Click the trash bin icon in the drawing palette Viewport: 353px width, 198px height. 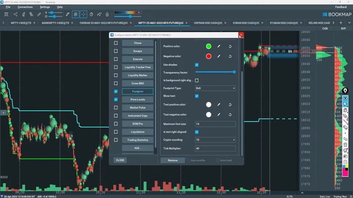tap(345, 145)
